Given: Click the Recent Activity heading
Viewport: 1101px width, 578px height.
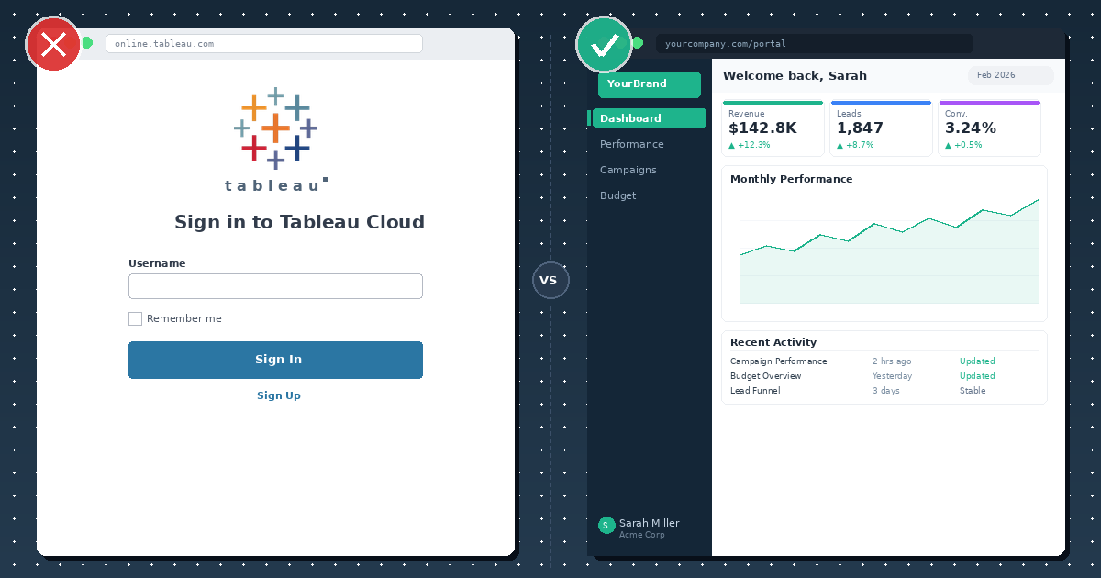Looking at the screenshot, I should coord(773,342).
